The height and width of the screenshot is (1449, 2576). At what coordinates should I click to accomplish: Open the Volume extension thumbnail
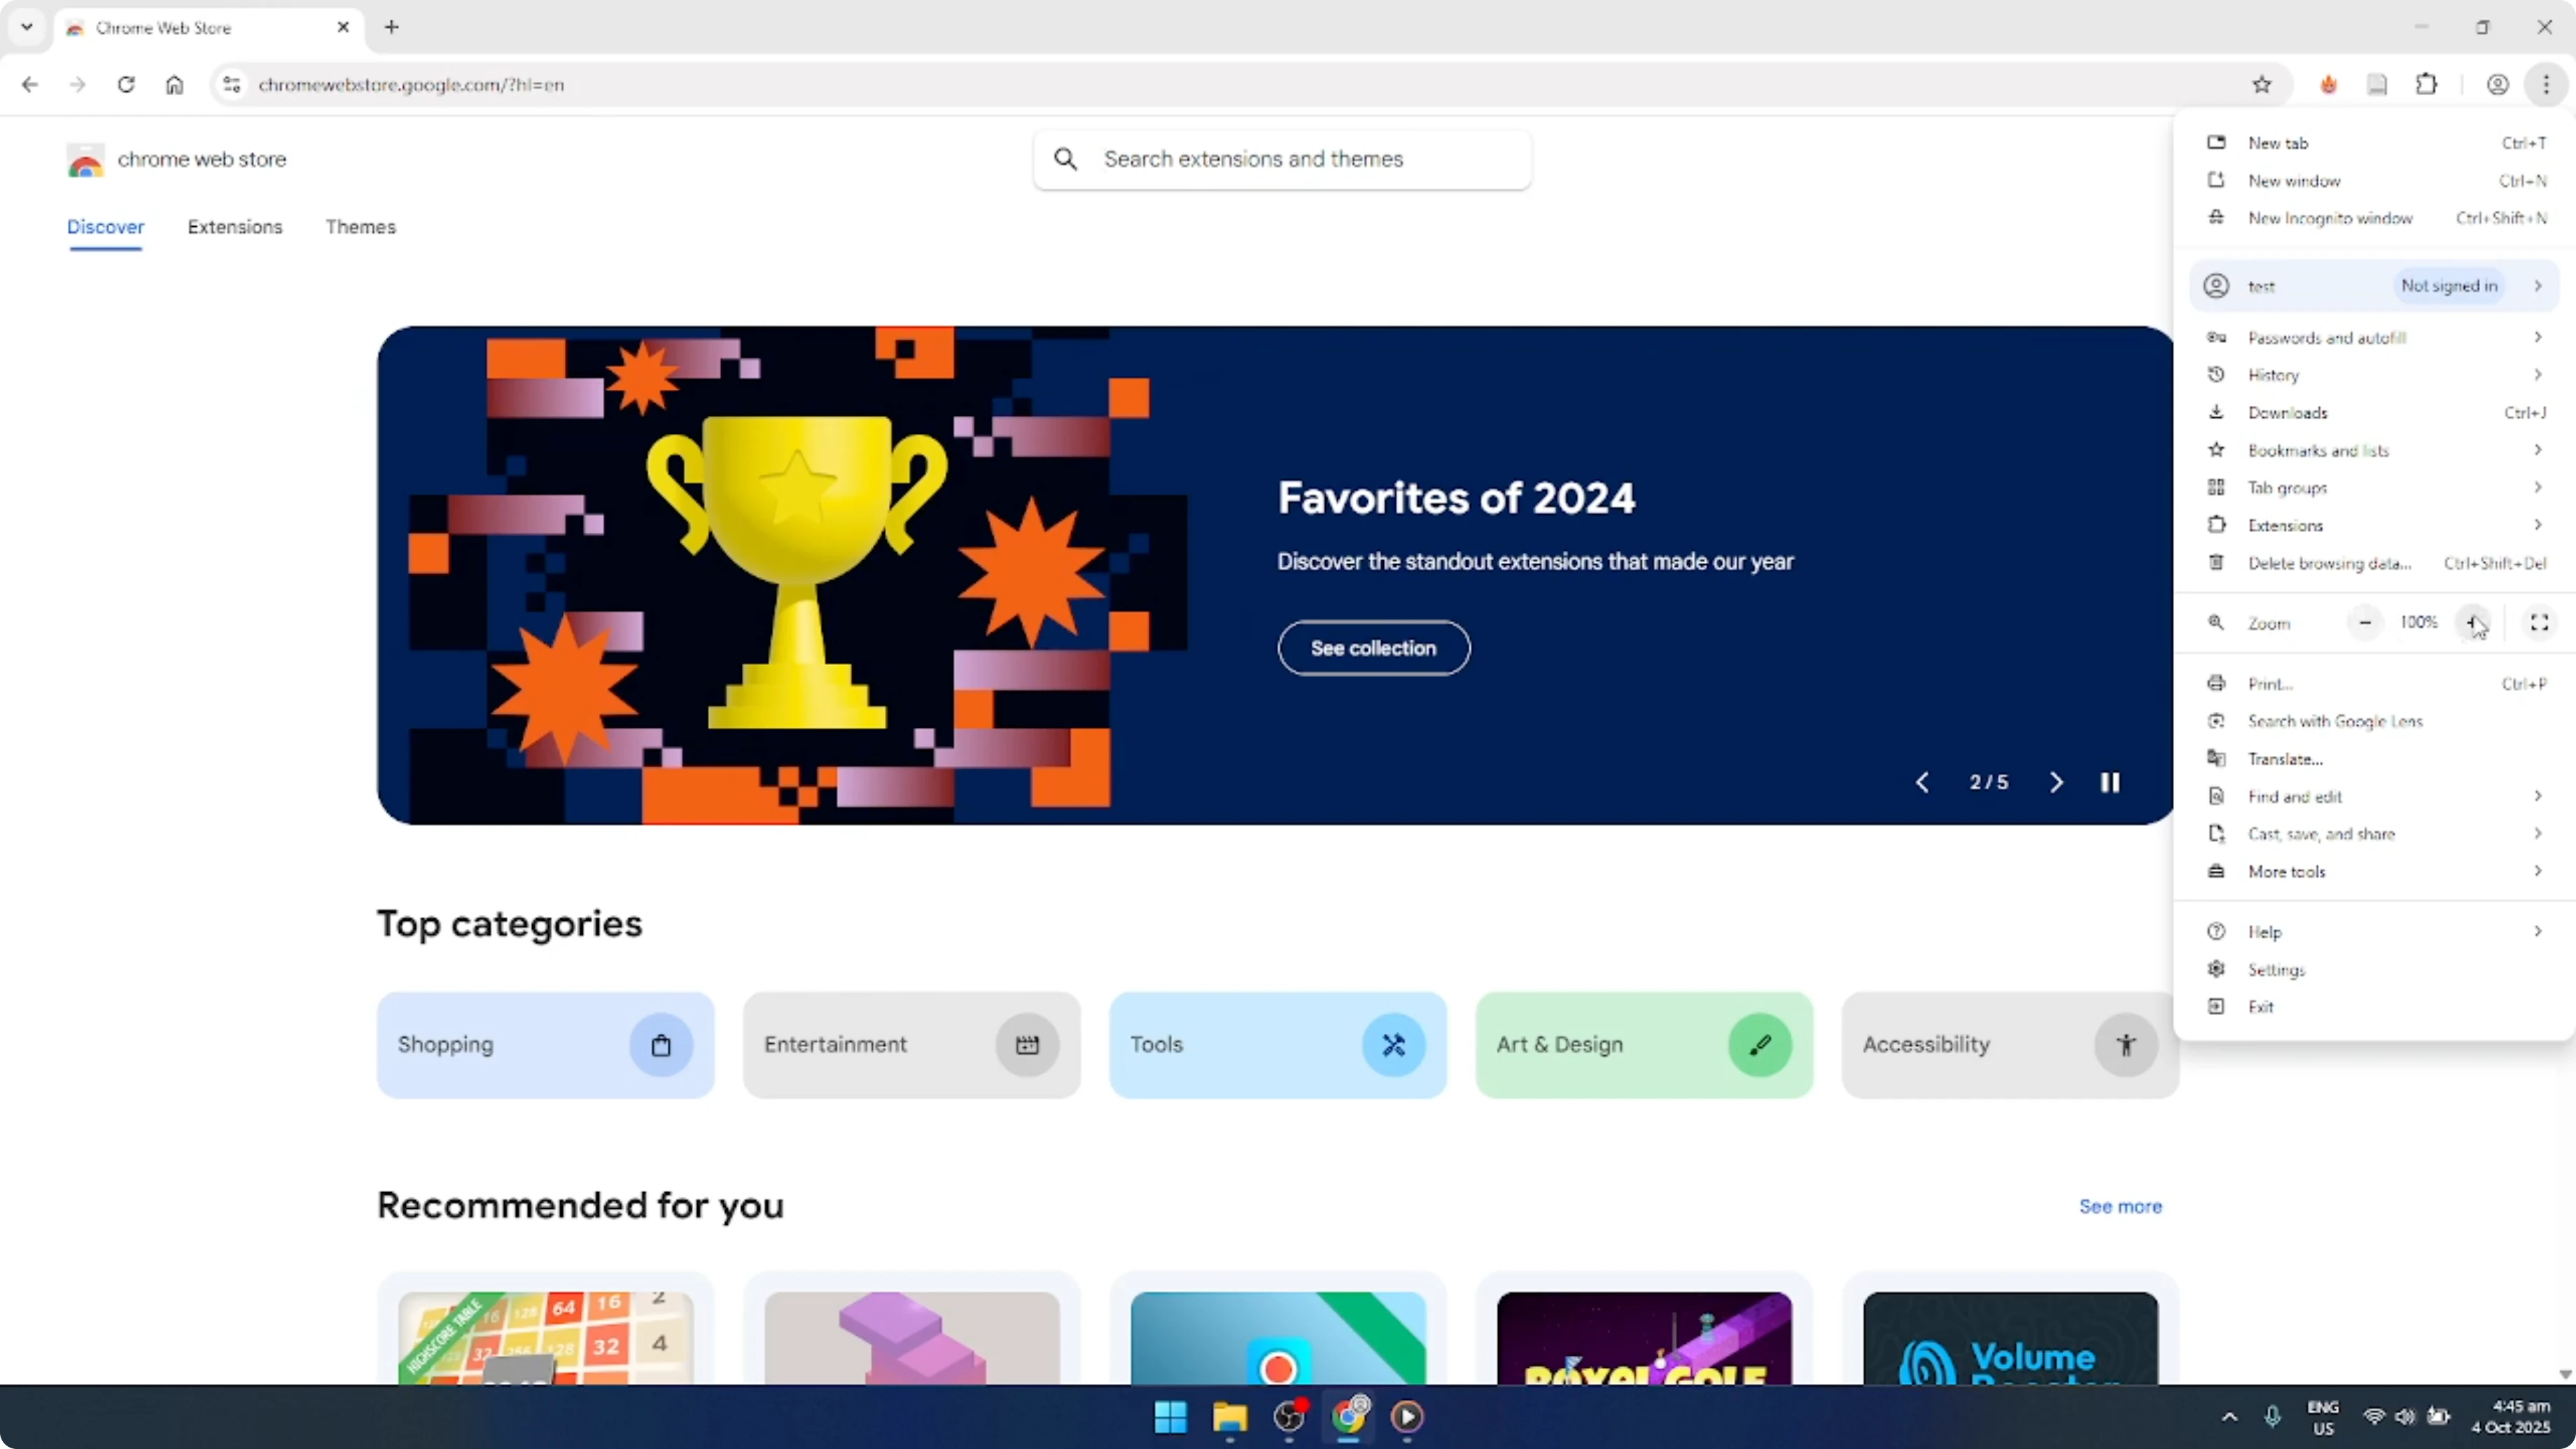point(2011,1339)
